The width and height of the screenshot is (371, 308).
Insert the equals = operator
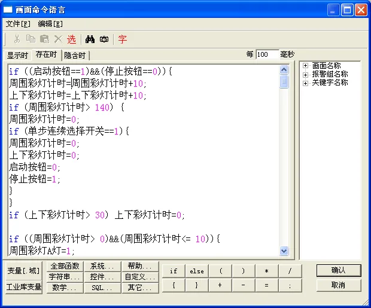[267, 285]
